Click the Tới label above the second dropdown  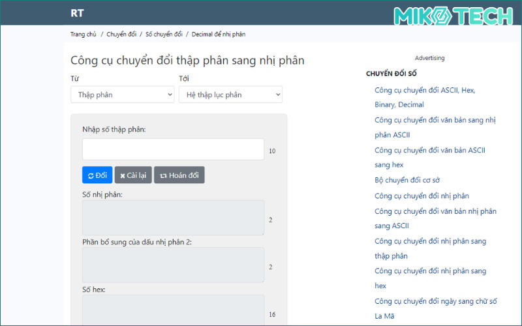pyautogui.click(x=184, y=78)
